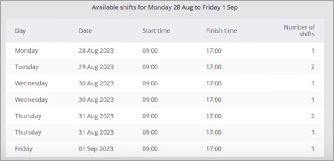
Task: Click the Start time column header
Action: 156,31
